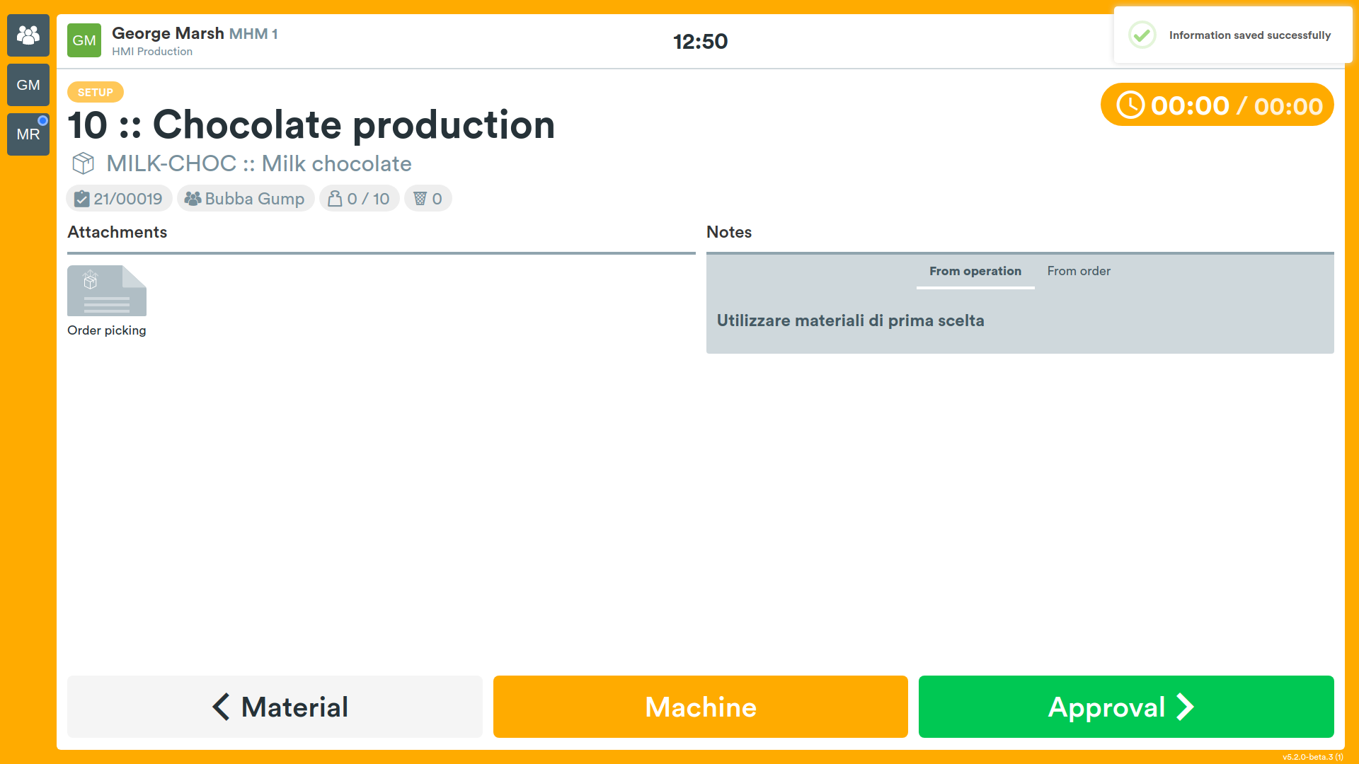Screen dimensions: 1359x764
Task: Click the HMI Production subtitle
Action: pyautogui.click(x=152, y=52)
